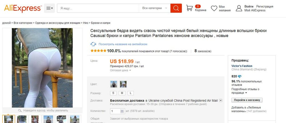The image size is (286, 123).
Task: Expand the 'Оптовая цена' dropdown
Action: point(120,70)
